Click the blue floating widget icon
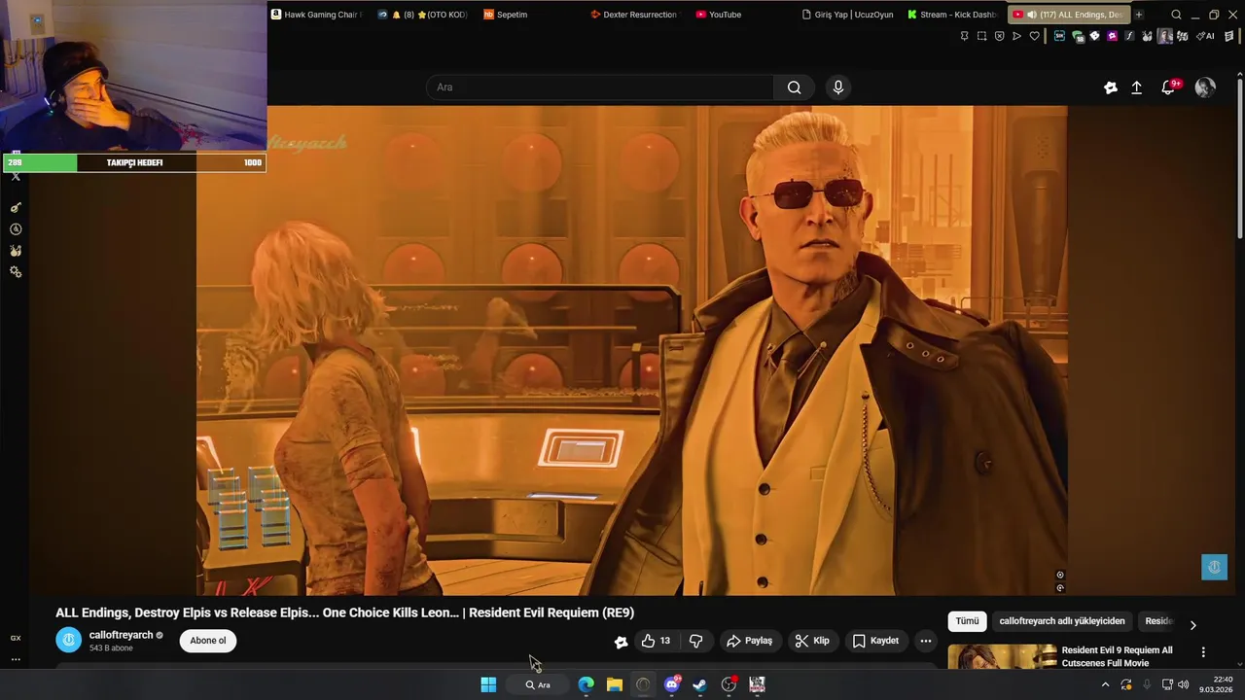This screenshot has width=1245, height=700. coord(1214,567)
